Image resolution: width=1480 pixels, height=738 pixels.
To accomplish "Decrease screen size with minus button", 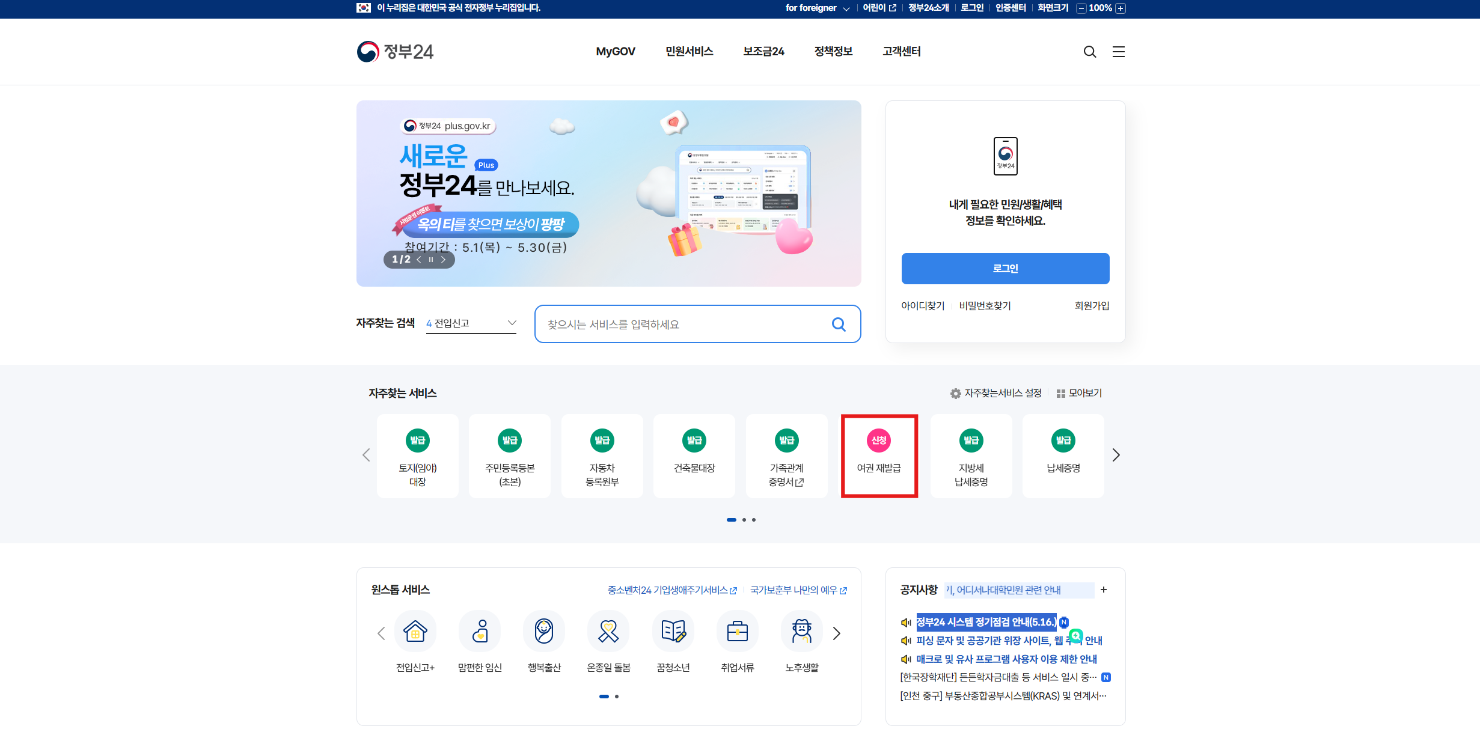I will [x=1081, y=8].
